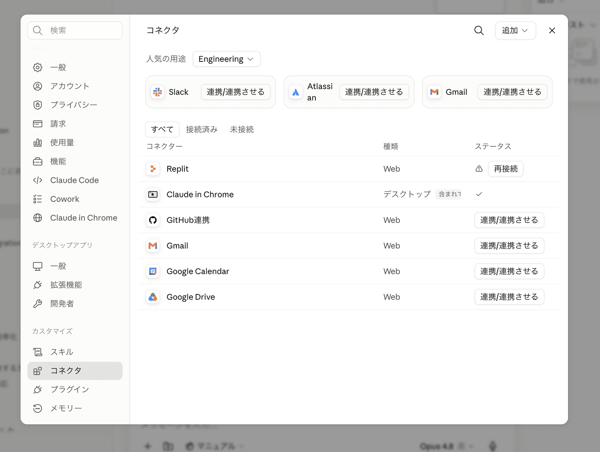This screenshot has height=452, width=600.
Task: Click the checkmark in Claude in Chrome row
Action: click(x=479, y=194)
